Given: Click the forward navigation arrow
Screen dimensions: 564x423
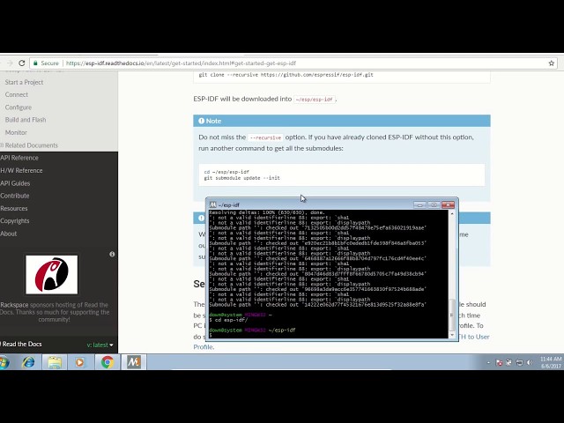Looking at the screenshot, I should click(10, 63).
